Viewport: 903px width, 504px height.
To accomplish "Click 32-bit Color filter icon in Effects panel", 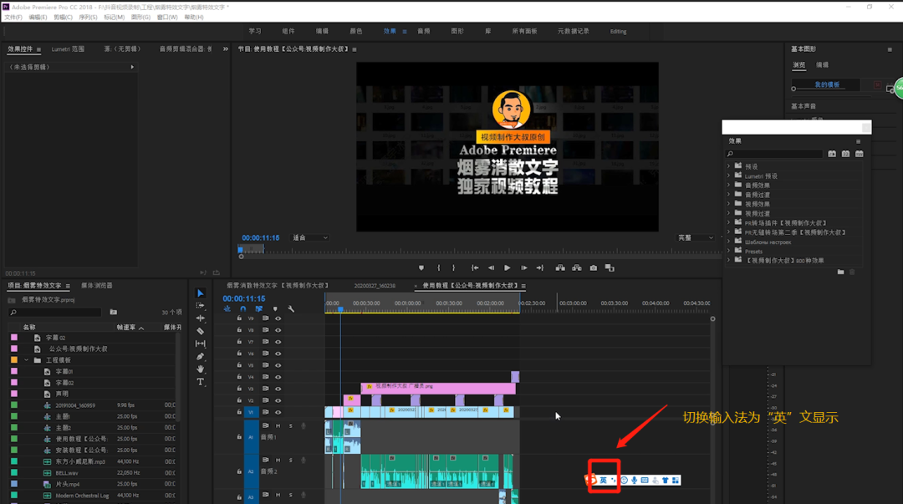I will point(845,154).
